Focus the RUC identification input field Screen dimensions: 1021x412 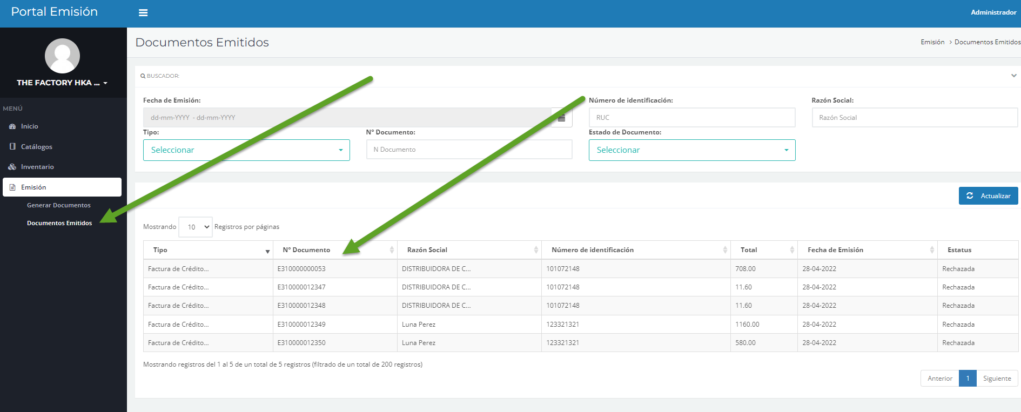click(x=691, y=118)
